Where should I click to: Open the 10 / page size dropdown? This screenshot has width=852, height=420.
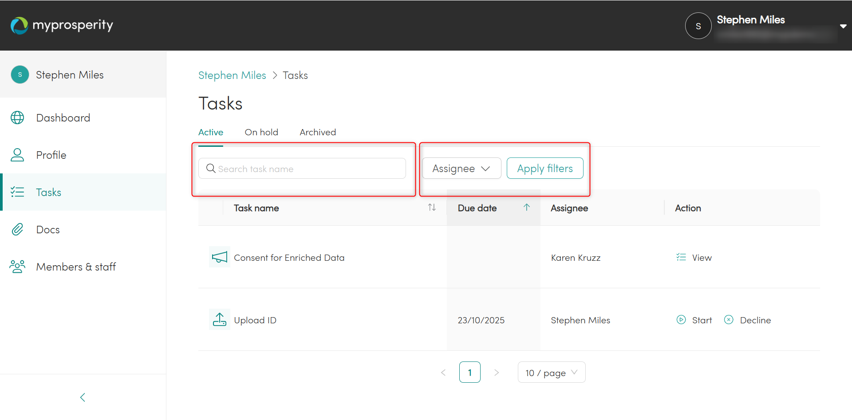point(552,373)
